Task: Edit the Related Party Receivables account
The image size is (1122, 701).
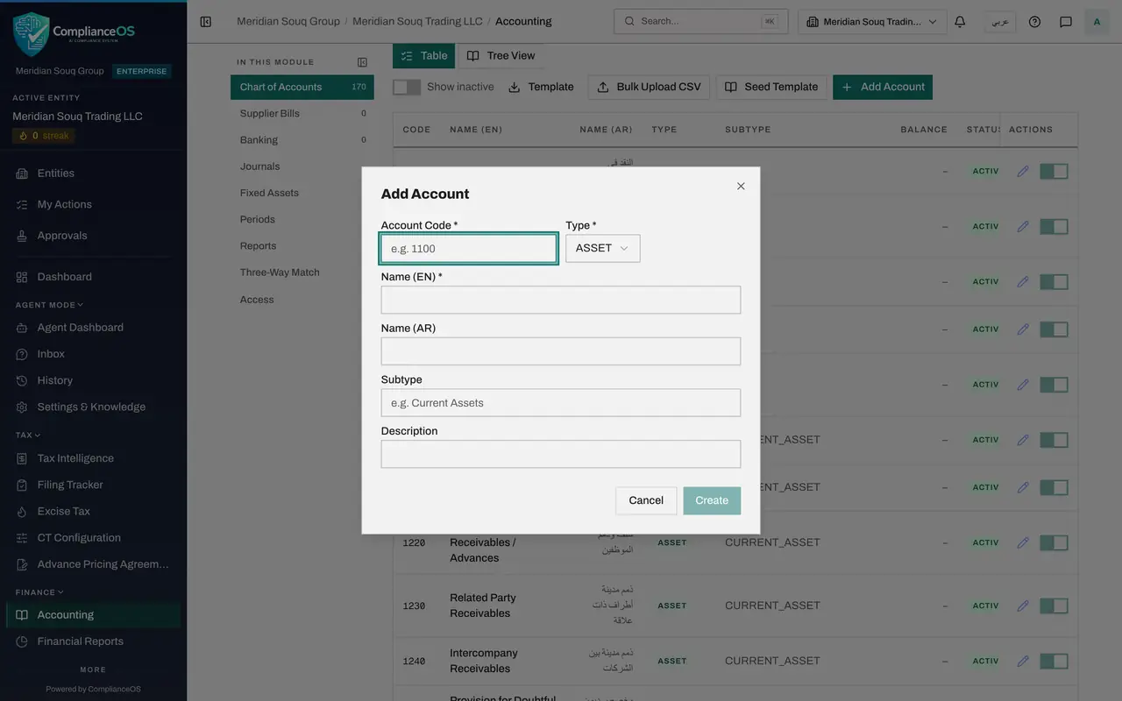Action: (x=1022, y=605)
